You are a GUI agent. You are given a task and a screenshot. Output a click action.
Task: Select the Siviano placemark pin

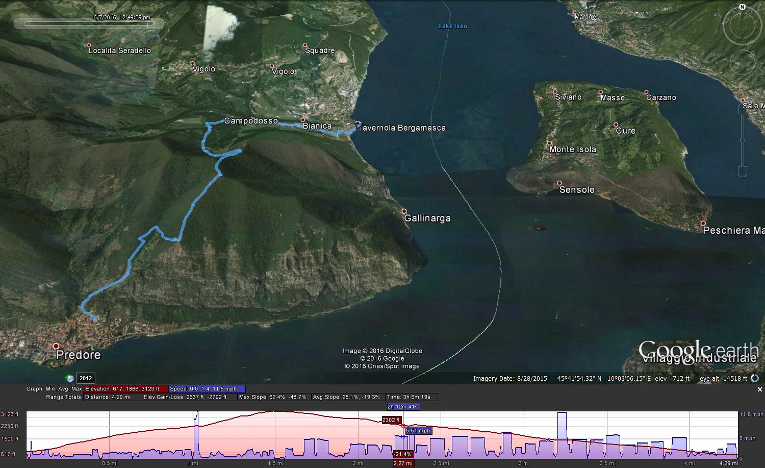pos(555,91)
